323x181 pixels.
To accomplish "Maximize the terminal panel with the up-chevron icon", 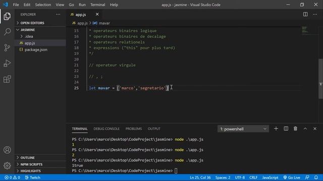I will point(305,129).
